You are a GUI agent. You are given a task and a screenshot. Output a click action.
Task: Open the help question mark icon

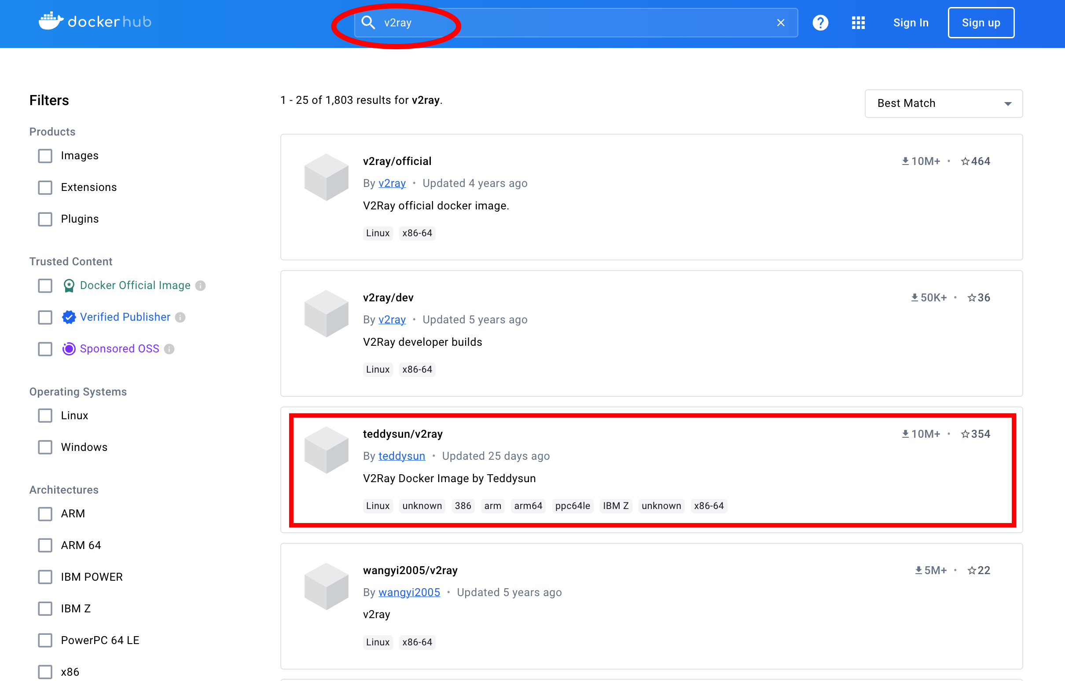click(x=820, y=22)
